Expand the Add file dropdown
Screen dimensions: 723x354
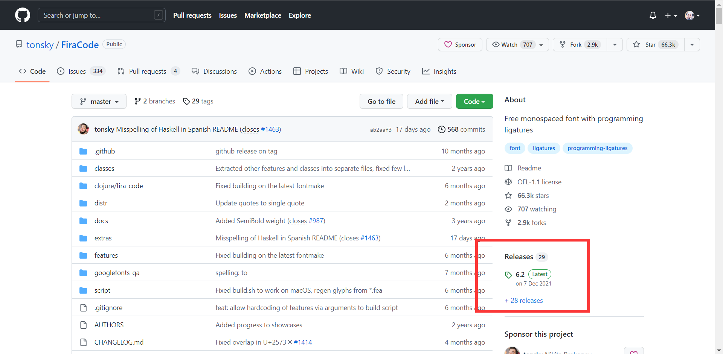tap(430, 102)
